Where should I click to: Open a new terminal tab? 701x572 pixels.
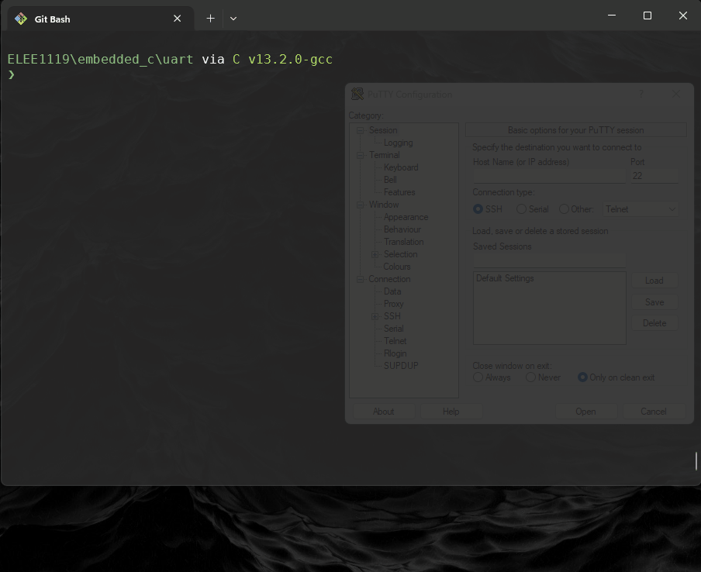[x=210, y=19]
